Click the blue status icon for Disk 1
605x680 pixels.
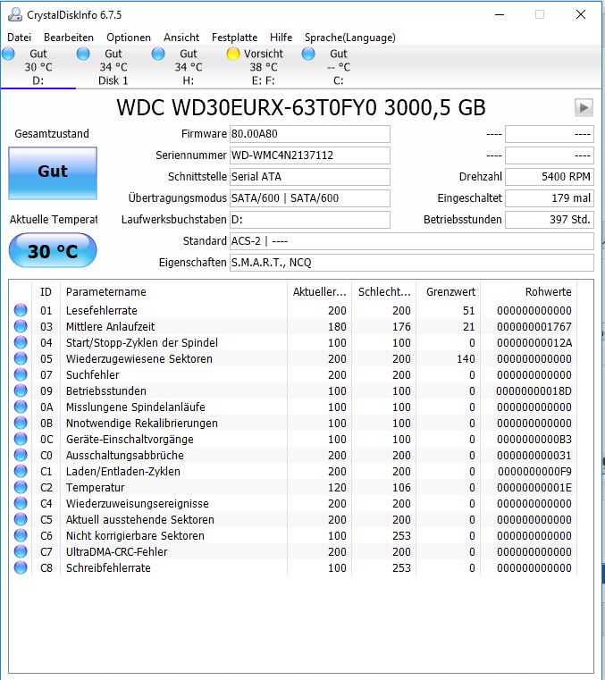tap(83, 54)
